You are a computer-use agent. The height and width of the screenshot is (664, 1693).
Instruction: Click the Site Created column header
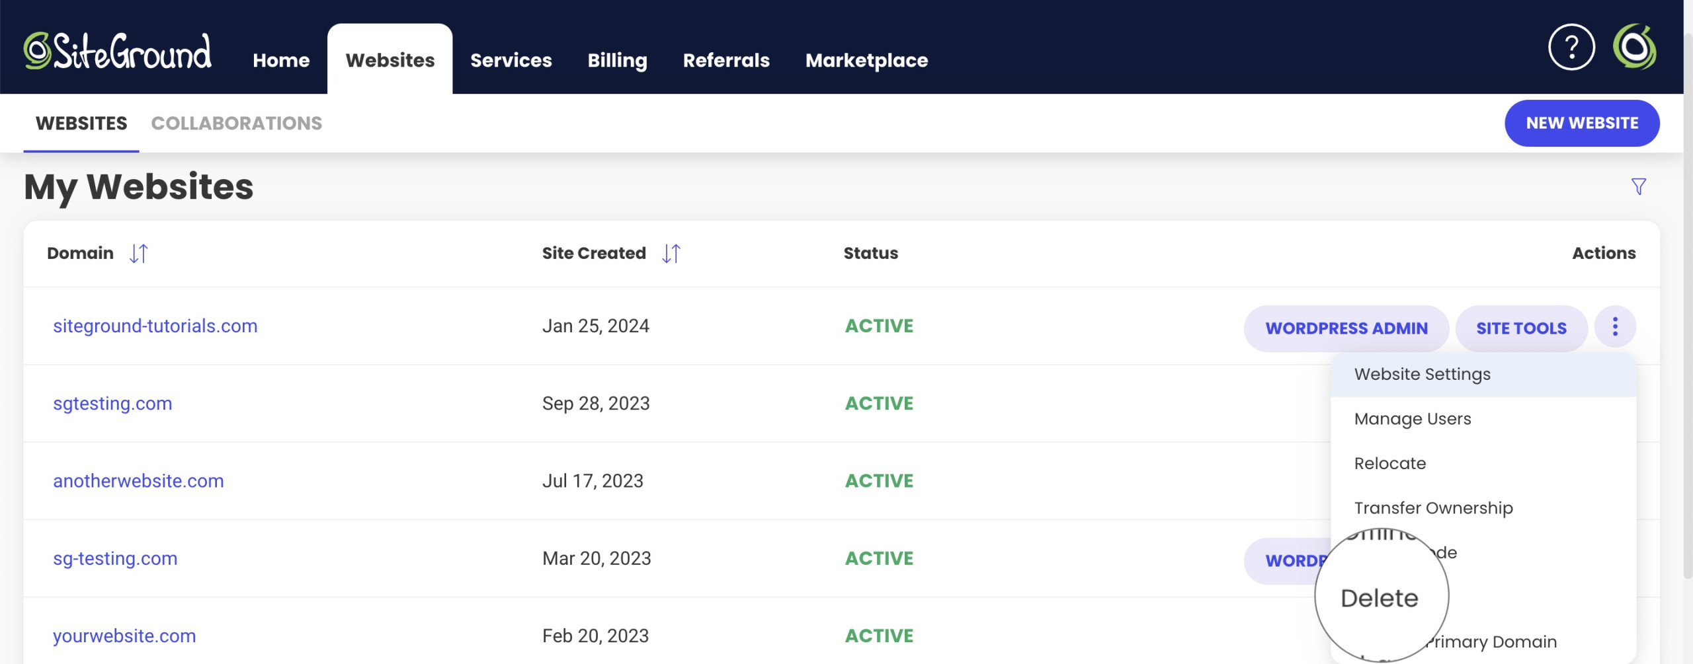click(594, 253)
